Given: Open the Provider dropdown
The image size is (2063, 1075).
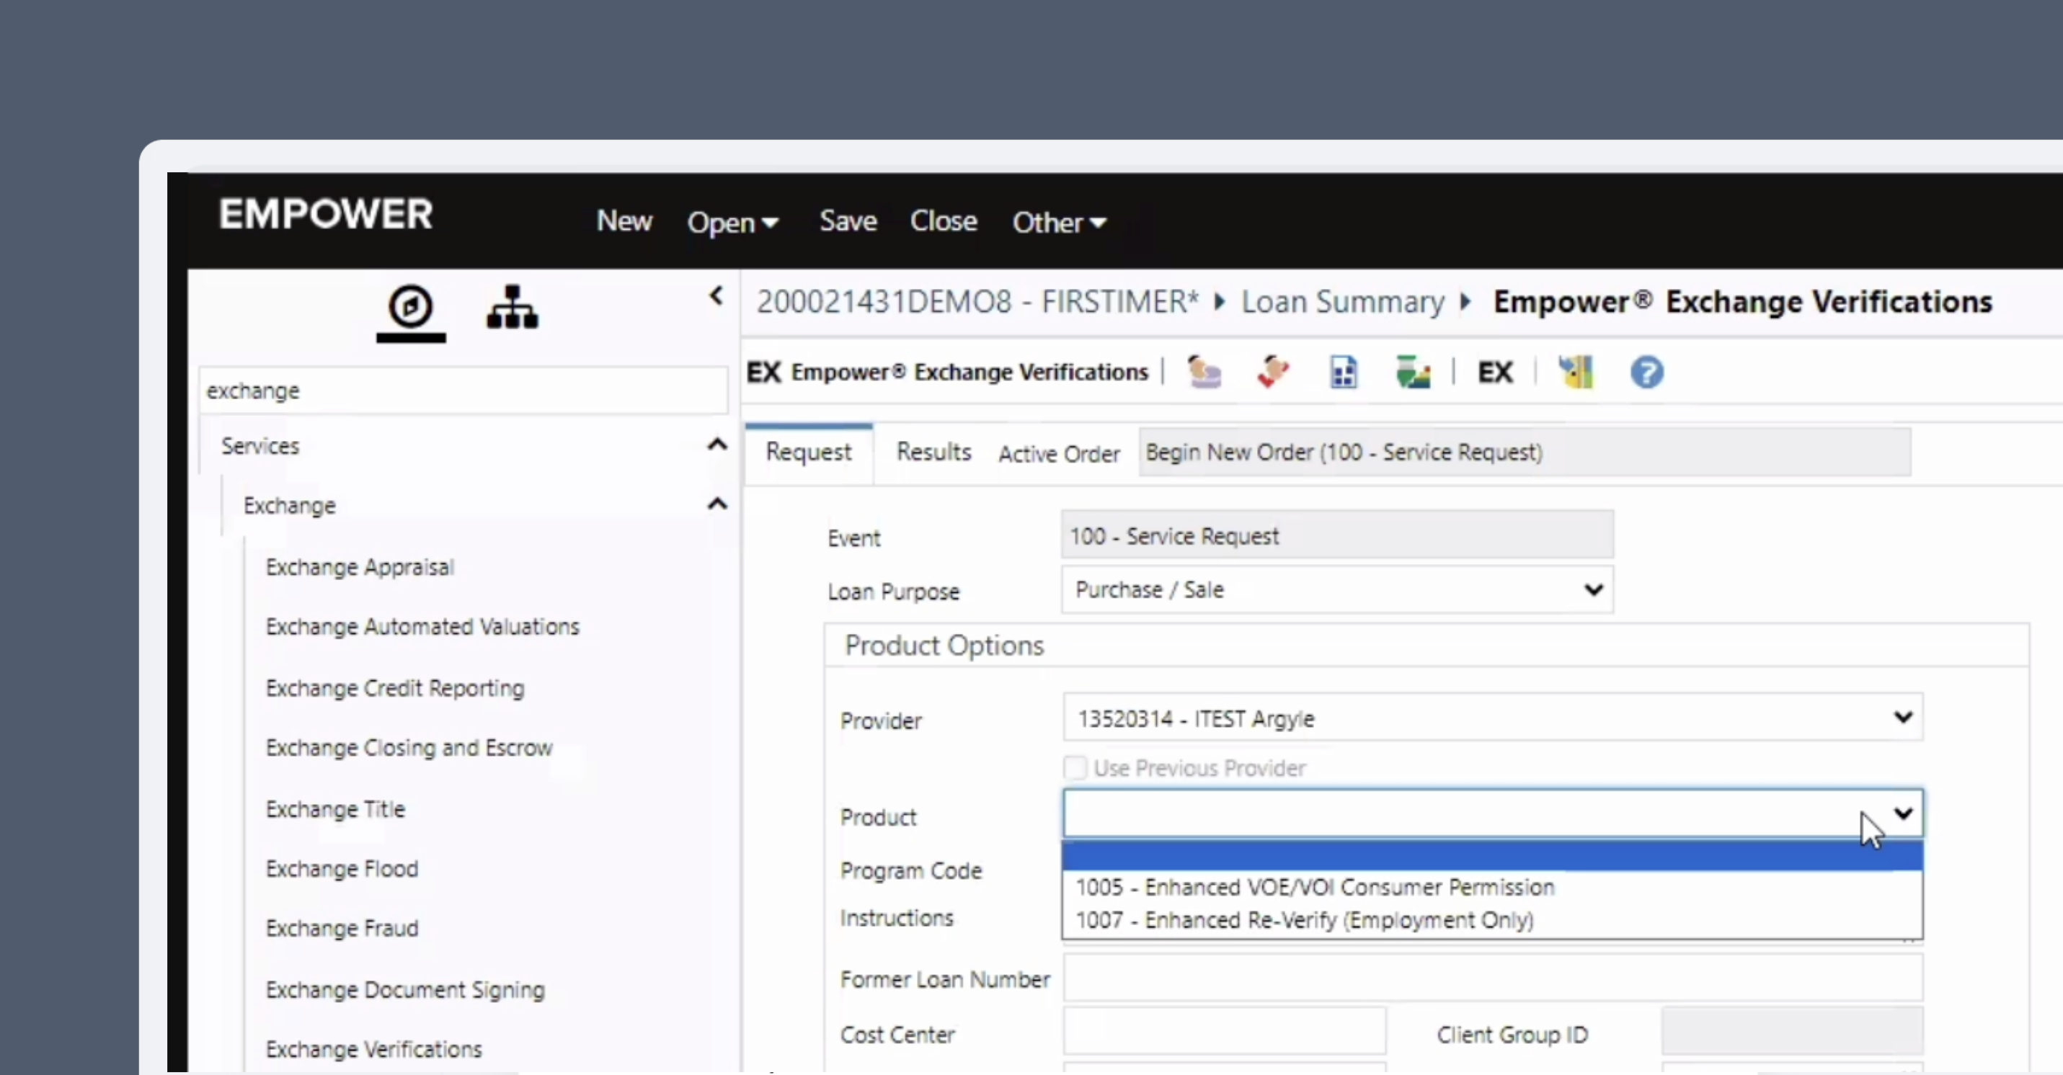Looking at the screenshot, I should 1903,717.
